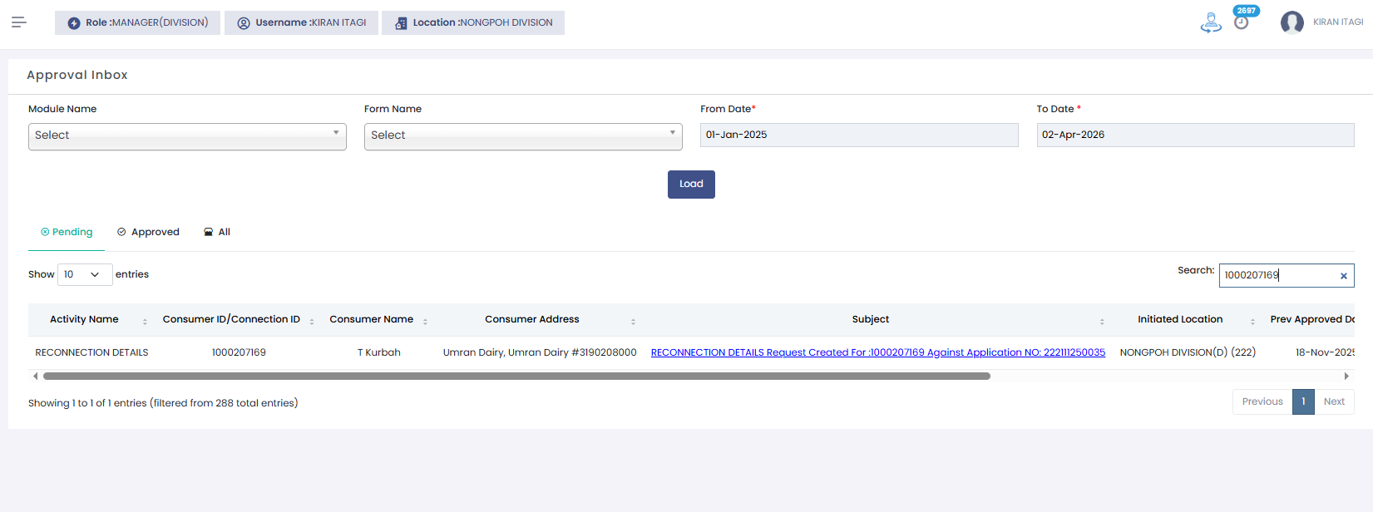Go to Next page
Viewport: 1373px width, 512px height.
pyautogui.click(x=1334, y=401)
